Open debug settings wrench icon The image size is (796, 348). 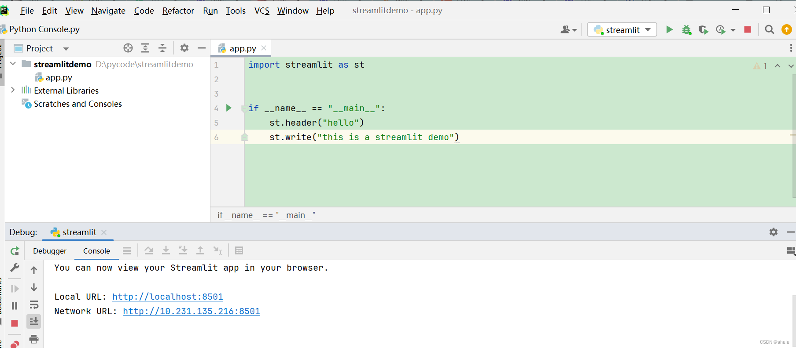(x=15, y=268)
